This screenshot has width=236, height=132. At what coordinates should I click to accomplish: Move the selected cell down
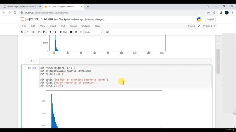55,32
